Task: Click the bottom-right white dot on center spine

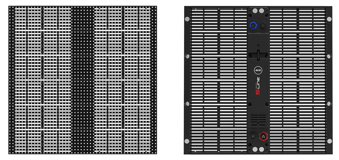Action: click(262, 149)
